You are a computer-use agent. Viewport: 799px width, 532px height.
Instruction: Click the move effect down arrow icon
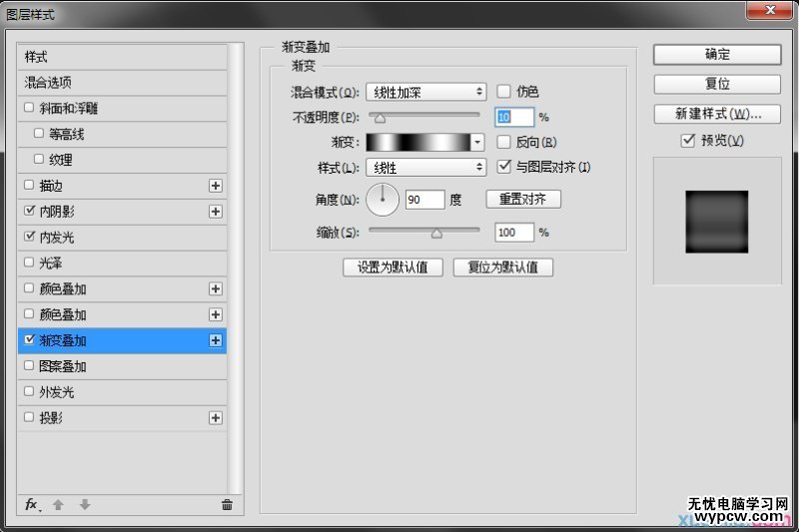(x=85, y=504)
